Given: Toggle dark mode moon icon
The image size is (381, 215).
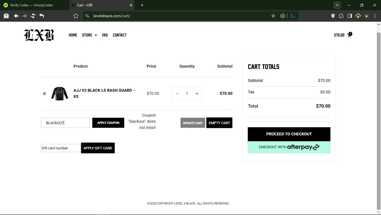Looking at the screenshot, I should click(x=293, y=16).
